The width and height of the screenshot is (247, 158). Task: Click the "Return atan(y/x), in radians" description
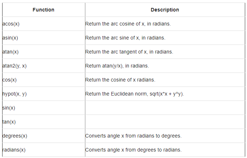[x=117, y=66]
